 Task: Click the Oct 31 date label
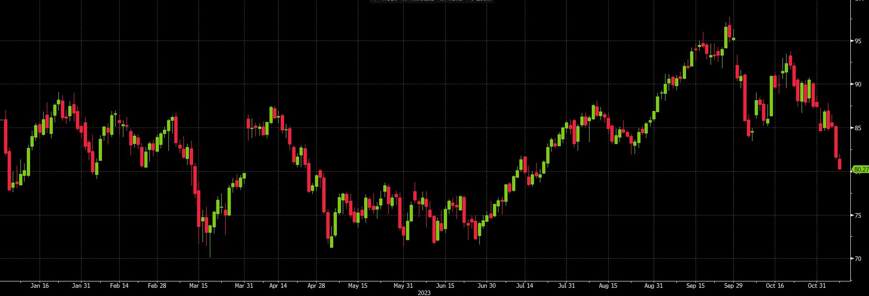tap(817, 286)
